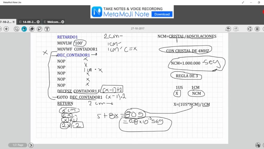Click the add (plus) button in toolbar
The image size is (264, 149).
(x=6, y=29)
